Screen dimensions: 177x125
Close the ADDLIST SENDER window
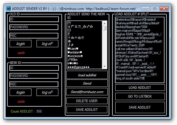pos(164,9)
